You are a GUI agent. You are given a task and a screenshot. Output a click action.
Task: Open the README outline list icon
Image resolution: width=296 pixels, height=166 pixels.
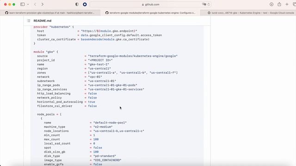coord(29,21)
